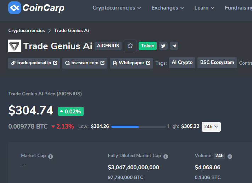Click the $3,047,400,000,000 value
Screen dimensions: 252x183
(133, 167)
